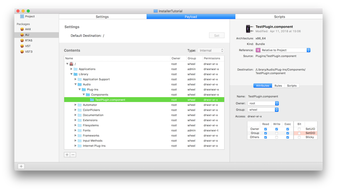
Task: Click the VST3 package icon
Action: [x=22, y=52]
